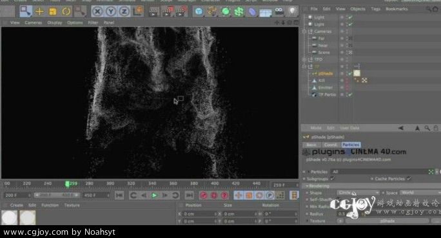Select the Rotate tool

[66, 12]
